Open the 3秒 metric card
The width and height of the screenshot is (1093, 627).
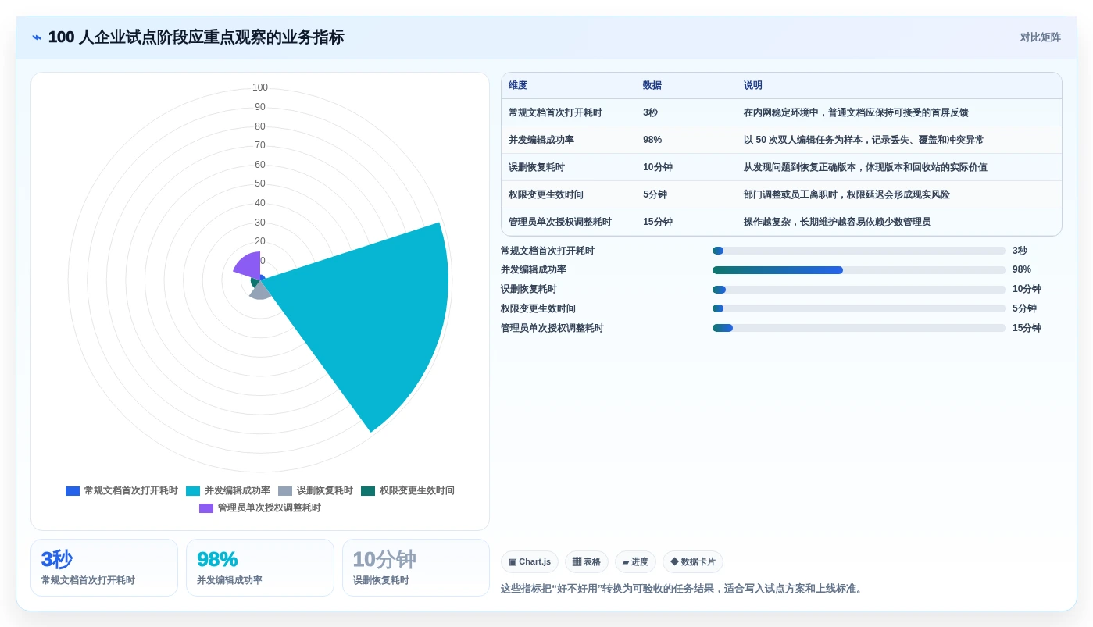[x=104, y=568]
